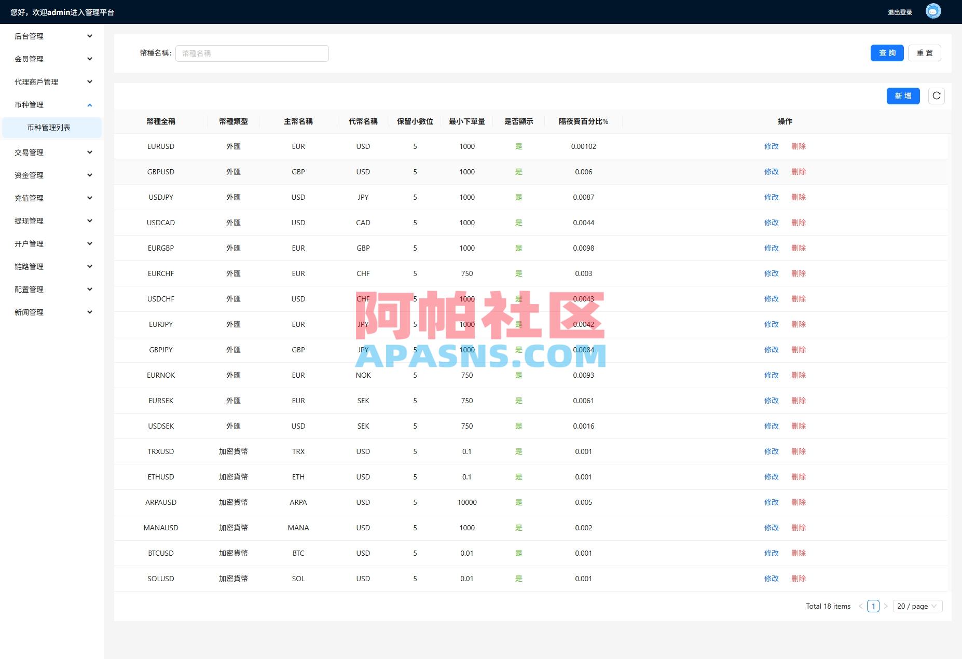
Task: Open the 20 / page dropdown selector
Action: 917,606
